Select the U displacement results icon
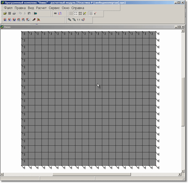 tap(5, 20)
